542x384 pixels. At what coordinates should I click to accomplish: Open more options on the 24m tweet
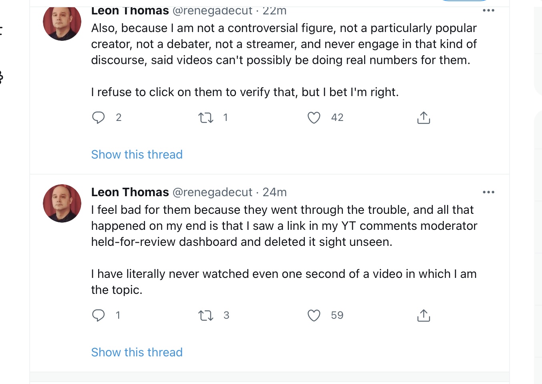[x=488, y=192]
